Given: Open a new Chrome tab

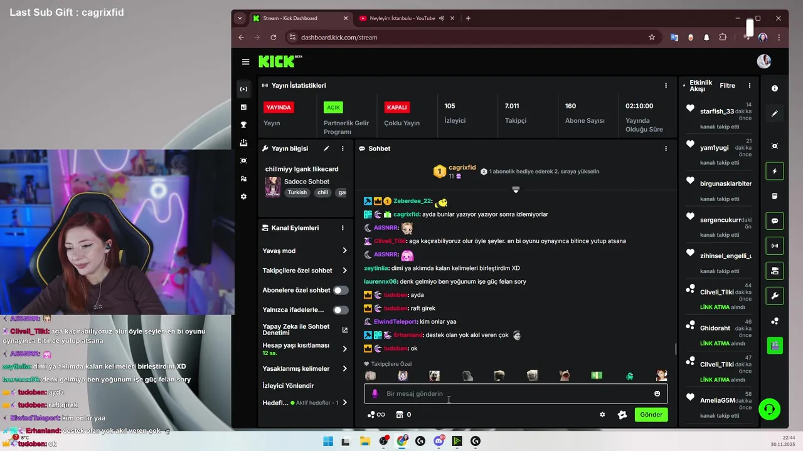Looking at the screenshot, I should pos(468,18).
